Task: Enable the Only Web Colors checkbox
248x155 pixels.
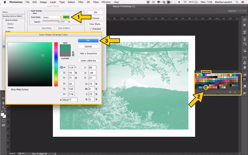Action: pos(9,89)
